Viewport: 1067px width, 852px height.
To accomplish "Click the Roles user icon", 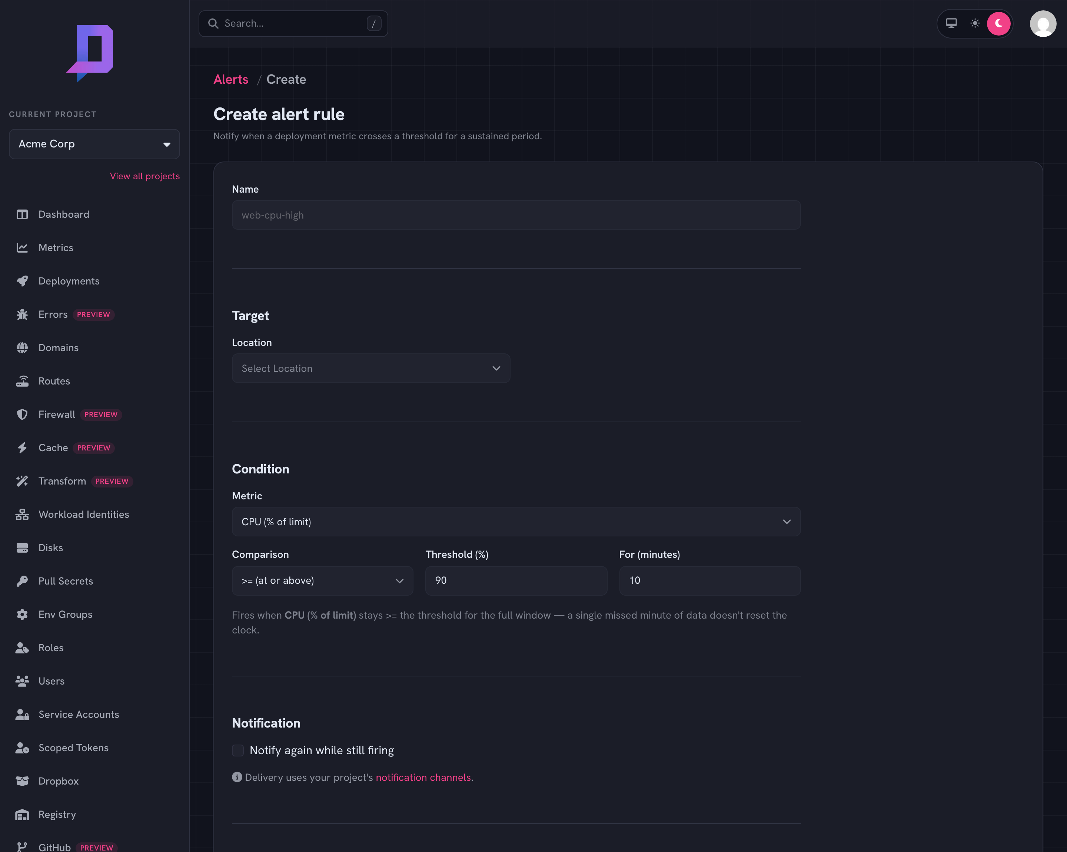I will (x=22, y=648).
